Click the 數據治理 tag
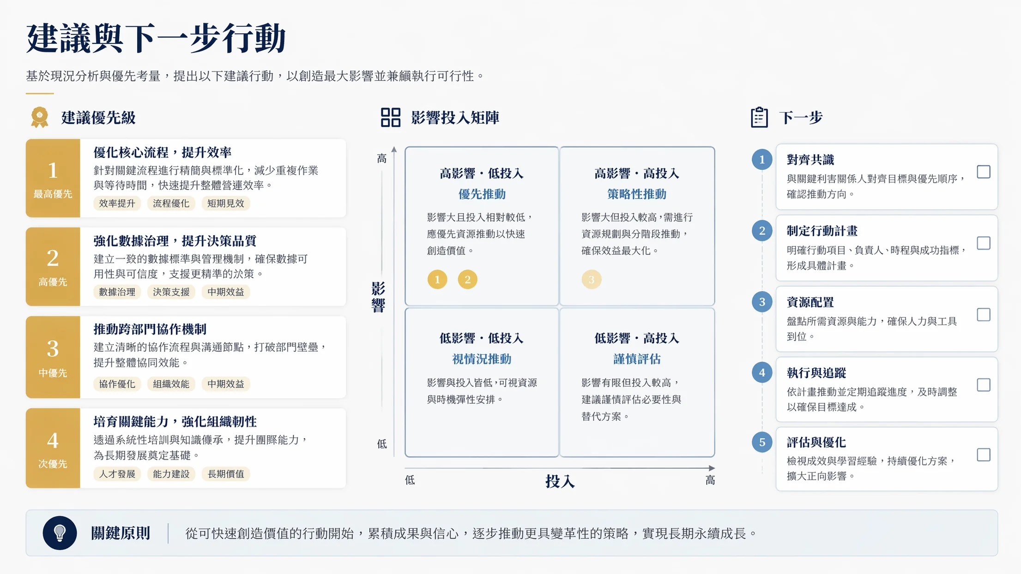This screenshot has height=574, width=1021. click(x=117, y=292)
